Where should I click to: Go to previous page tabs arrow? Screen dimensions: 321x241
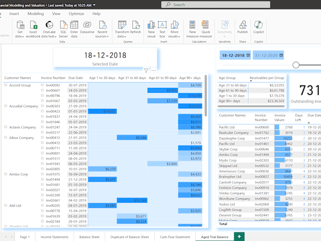(x=6, y=237)
